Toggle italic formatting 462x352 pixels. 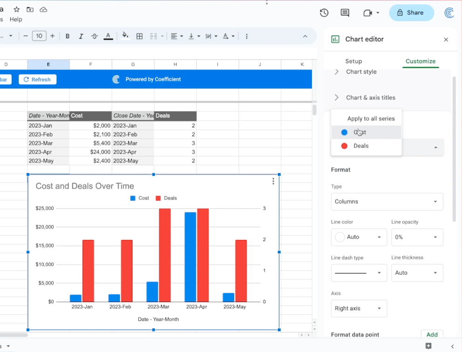point(81,36)
